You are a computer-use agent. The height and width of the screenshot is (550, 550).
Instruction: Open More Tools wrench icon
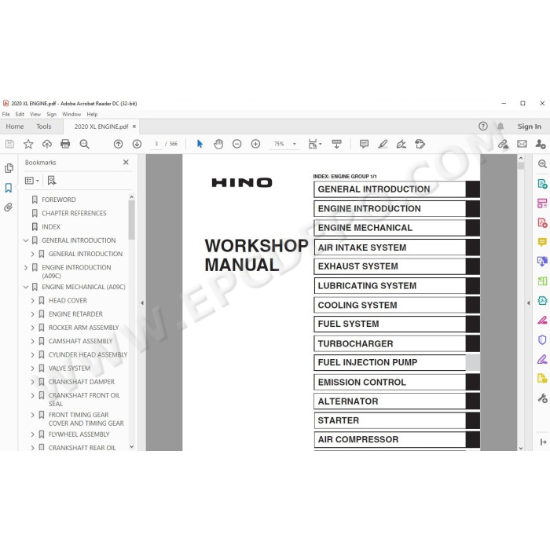click(x=542, y=398)
